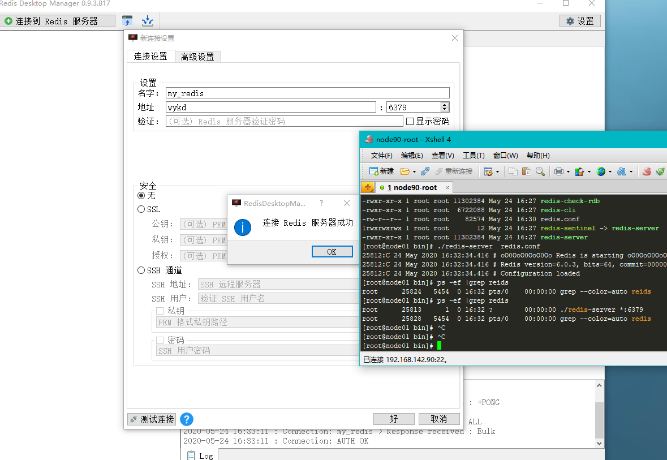The width and height of the screenshot is (667, 460).
Task: Open the Log tab at bottom of RDM
Action: click(200, 455)
